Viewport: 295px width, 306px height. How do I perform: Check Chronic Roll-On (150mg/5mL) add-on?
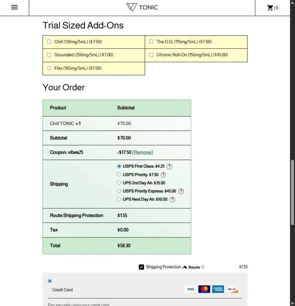coord(151,55)
